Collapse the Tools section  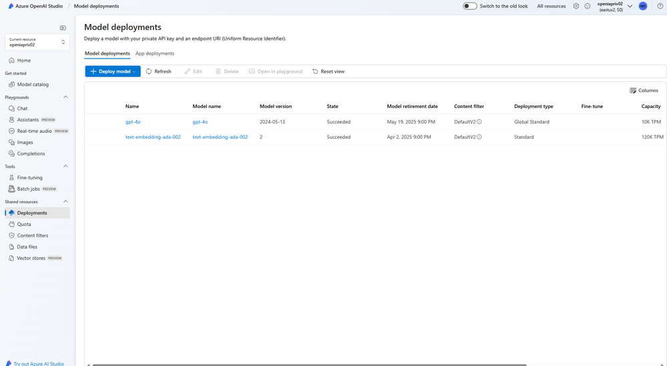[65, 167]
